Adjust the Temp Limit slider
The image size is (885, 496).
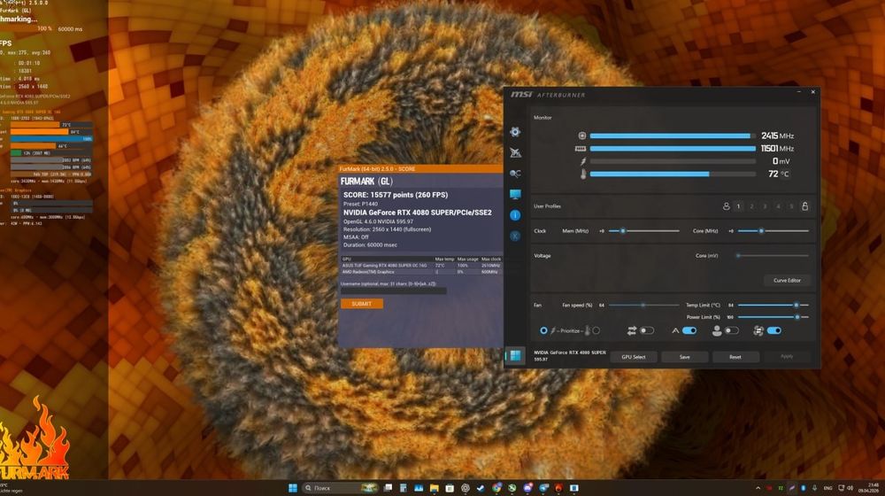pyautogui.click(x=773, y=305)
